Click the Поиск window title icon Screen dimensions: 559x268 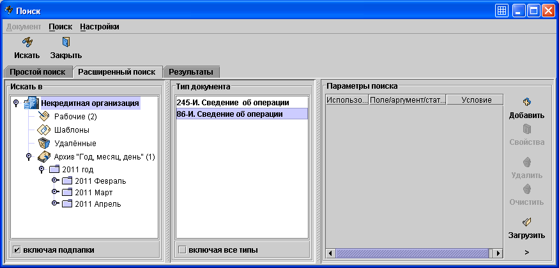tap(9, 11)
